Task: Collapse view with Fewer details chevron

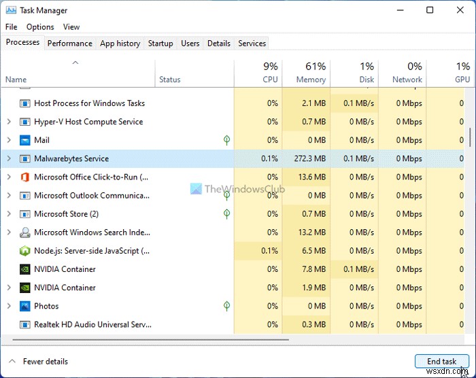Action: [x=12, y=361]
